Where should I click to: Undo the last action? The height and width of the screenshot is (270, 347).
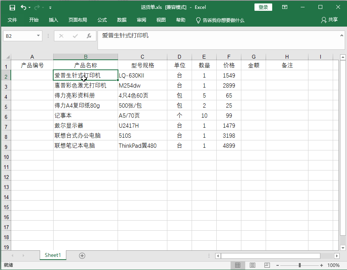(x=24, y=8)
